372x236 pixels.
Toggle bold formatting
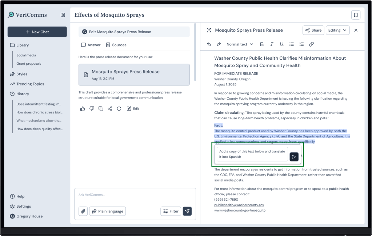pos(261,44)
